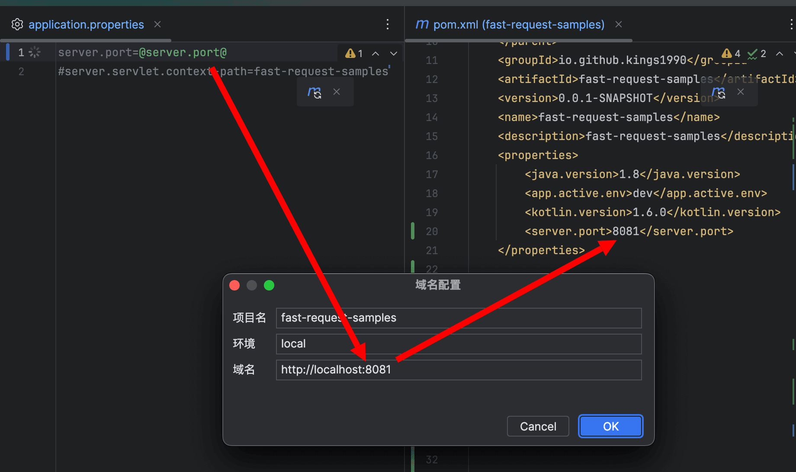This screenshot has height=472, width=796.
Task: Select the pom.xml (fast-request-samples) tab
Action: click(x=519, y=25)
